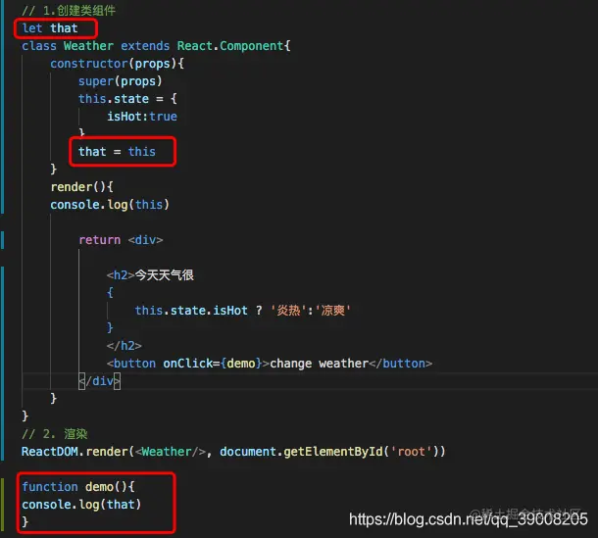
Task: Click the 'let that' declaration line
Action: click(50, 28)
